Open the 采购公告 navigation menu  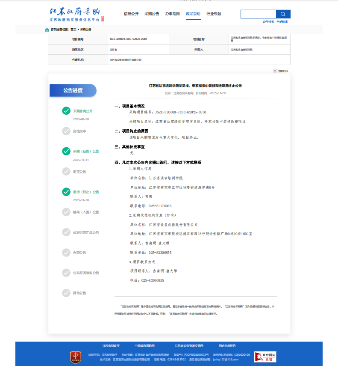(x=152, y=14)
